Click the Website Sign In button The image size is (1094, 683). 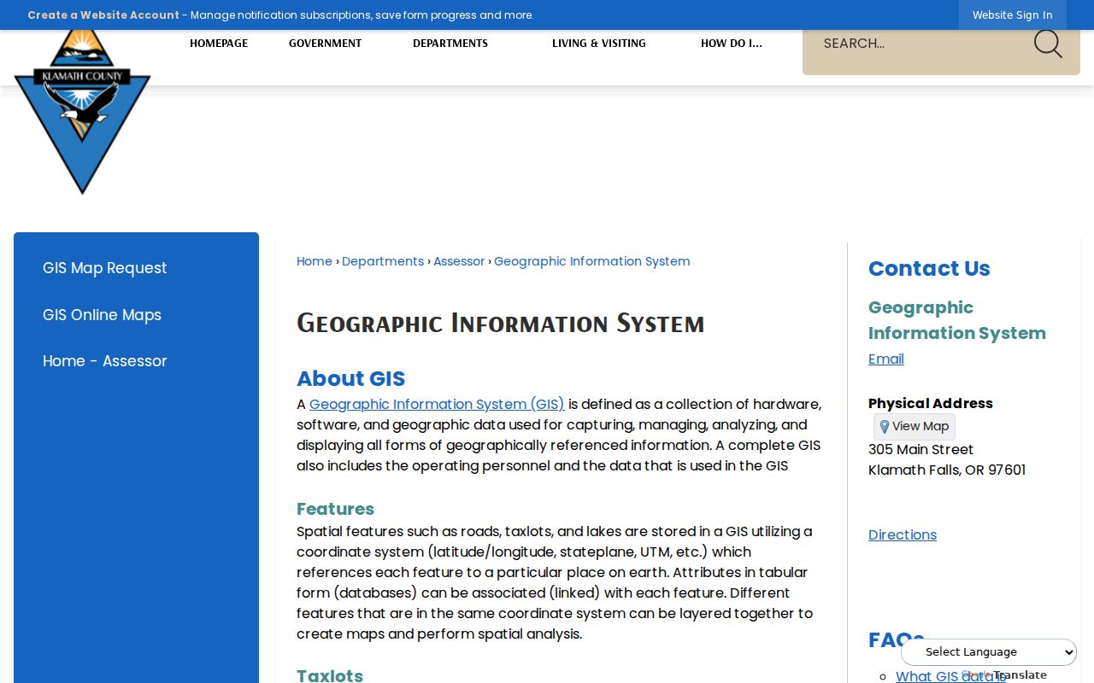pyautogui.click(x=1013, y=15)
